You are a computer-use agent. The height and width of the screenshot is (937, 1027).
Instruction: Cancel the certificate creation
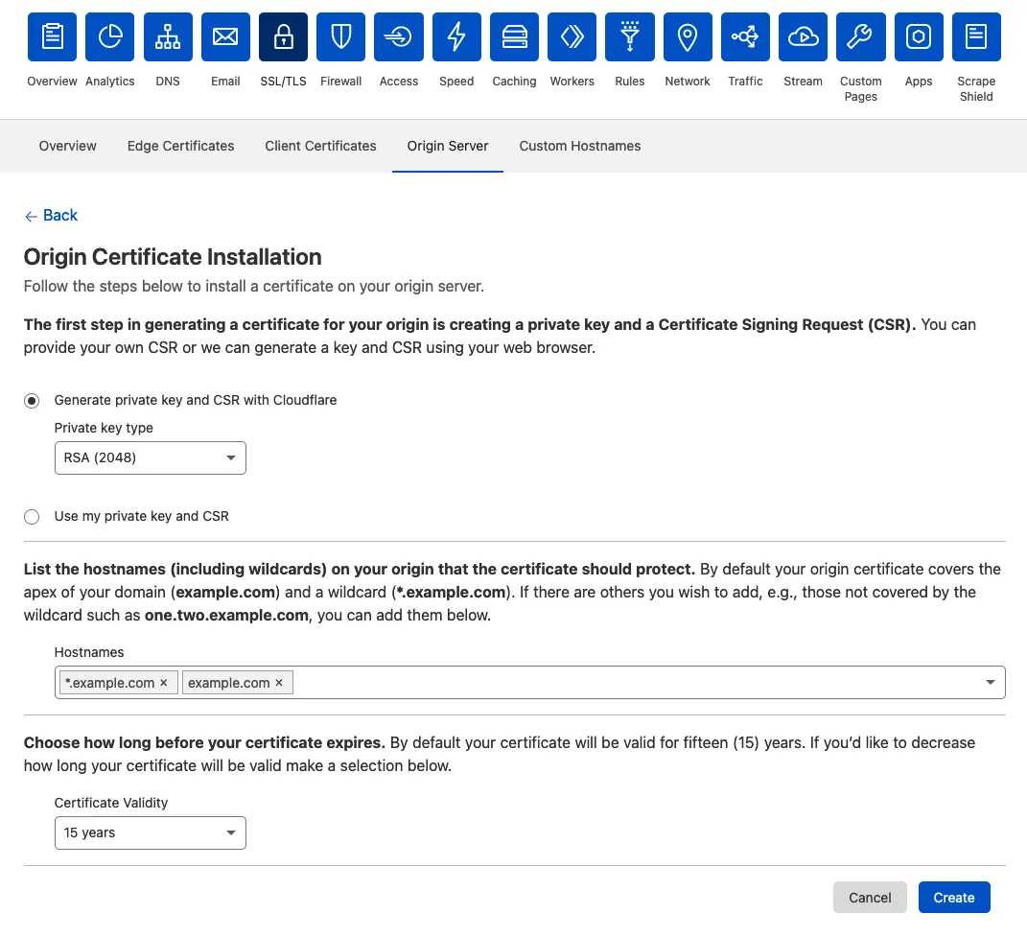[x=870, y=897]
